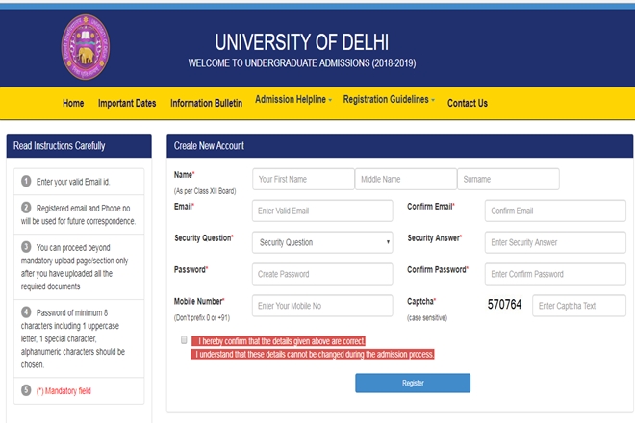Click into the Middle Name field
Image resolution: width=635 pixels, height=423 pixels.
pos(406,180)
